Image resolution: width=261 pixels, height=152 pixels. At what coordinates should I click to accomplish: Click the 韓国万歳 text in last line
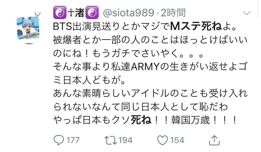click(191, 120)
